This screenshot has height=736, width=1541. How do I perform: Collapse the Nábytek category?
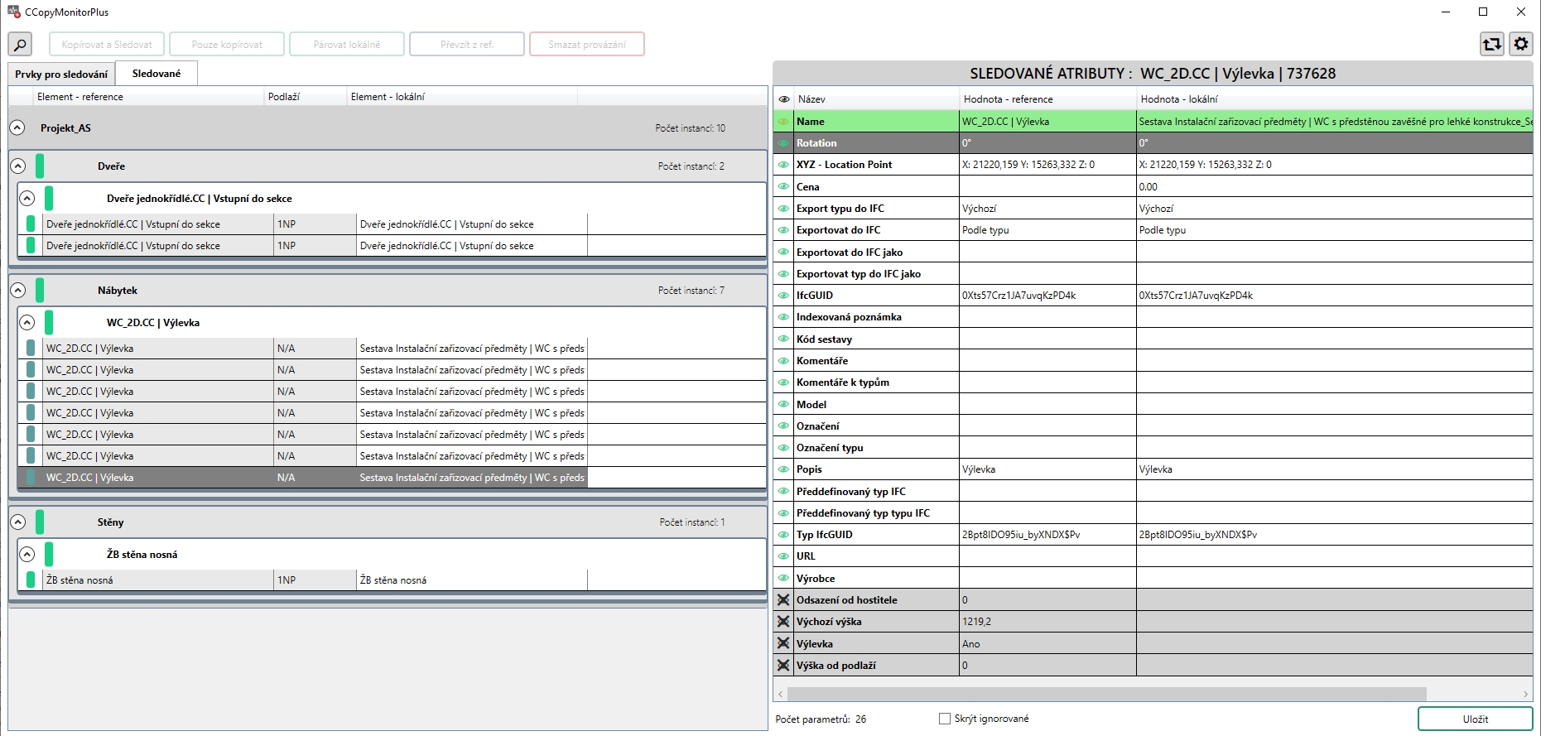(x=18, y=290)
